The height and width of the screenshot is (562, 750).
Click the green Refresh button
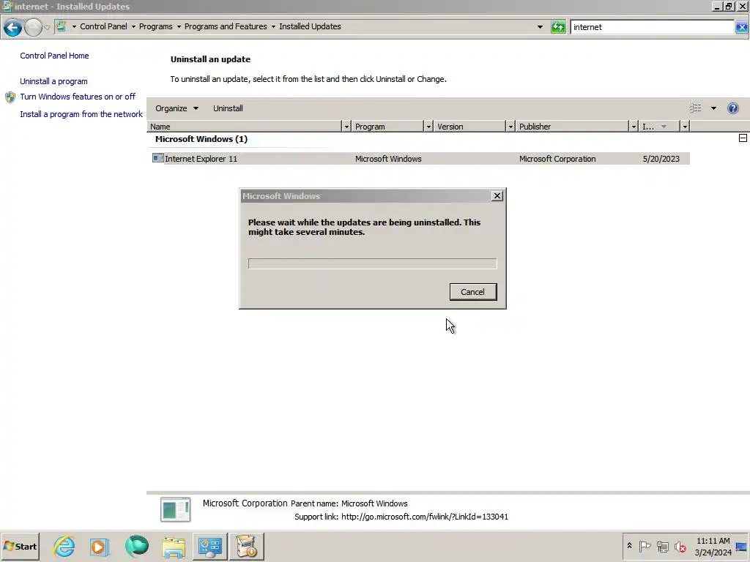557,27
